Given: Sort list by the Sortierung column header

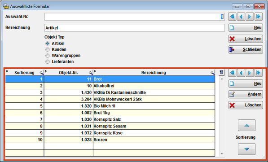Looking at the screenshot, I should coord(24,73).
